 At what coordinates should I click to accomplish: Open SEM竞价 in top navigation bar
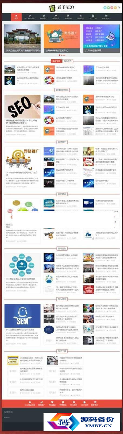tap(80, 17)
